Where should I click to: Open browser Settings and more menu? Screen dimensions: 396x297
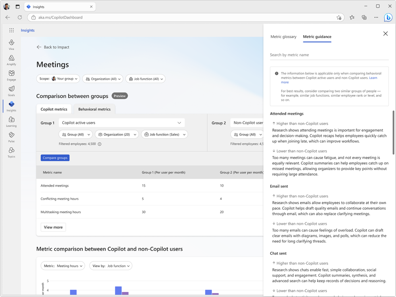[x=376, y=17]
